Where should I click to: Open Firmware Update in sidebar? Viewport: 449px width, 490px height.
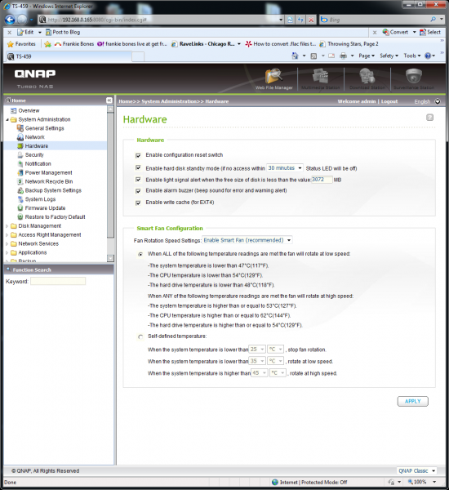click(45, 207)
